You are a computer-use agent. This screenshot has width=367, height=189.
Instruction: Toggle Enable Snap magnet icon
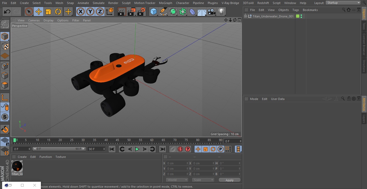pos(5,129)
